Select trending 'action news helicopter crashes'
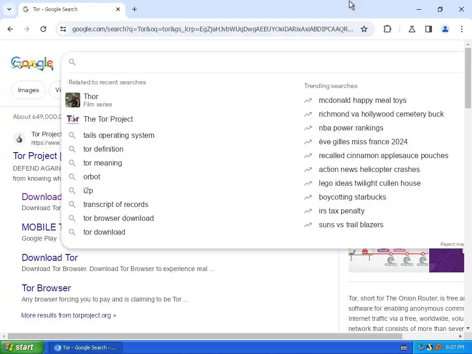 369,170
